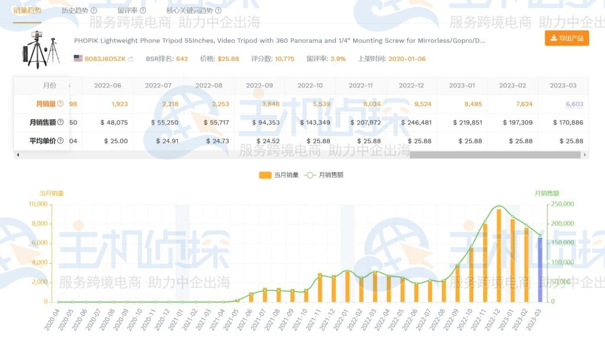Select the 核心关键词趋势 tab
This screenshot has height=341, width=605.
[189, 11]
